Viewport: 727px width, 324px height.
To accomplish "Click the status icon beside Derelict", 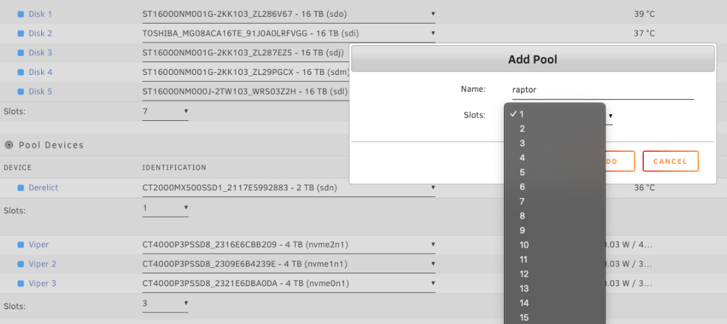I will click(x=20, y=188).
